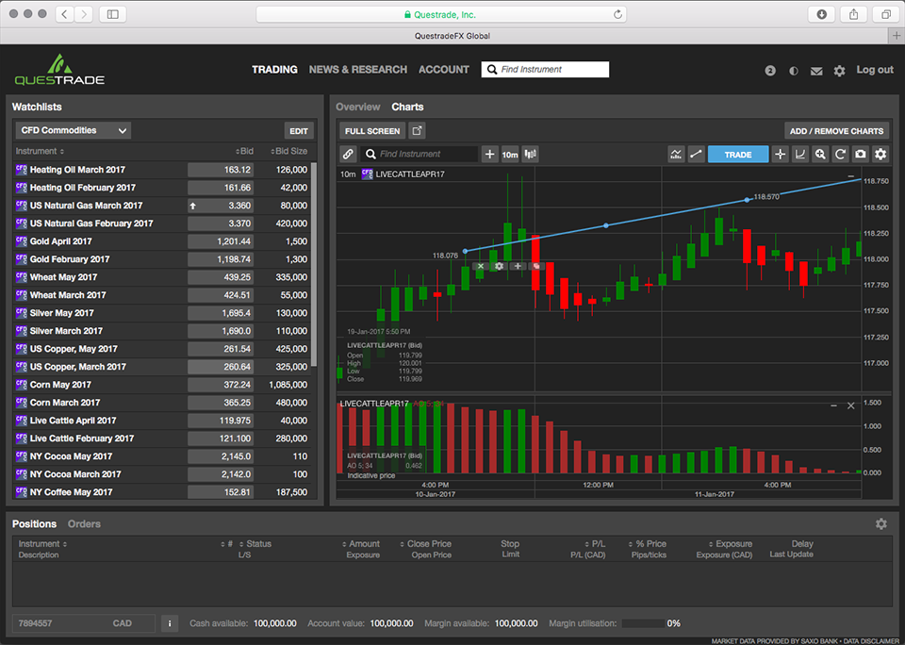Click the chart axis scale icon

[x=800, y=154]
